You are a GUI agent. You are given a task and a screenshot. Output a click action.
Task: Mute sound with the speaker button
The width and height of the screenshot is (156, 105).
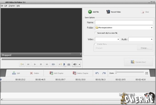click(x=75, y=64)
